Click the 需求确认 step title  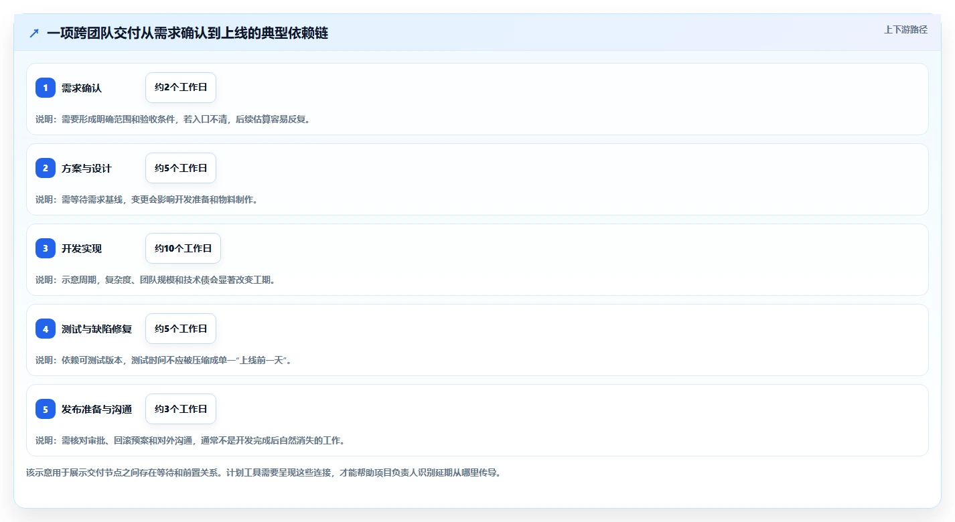tap(82, 88)
